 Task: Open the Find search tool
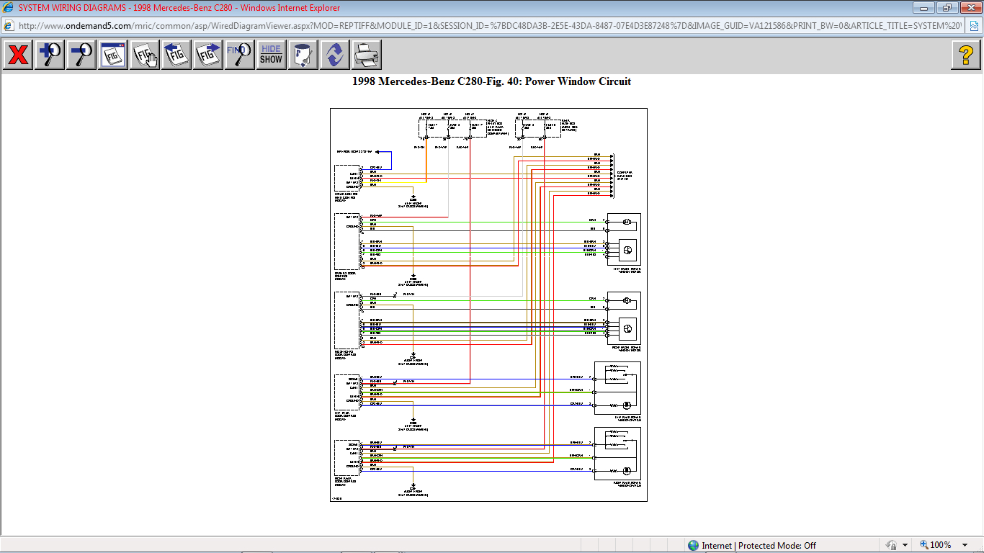point(240,55)
